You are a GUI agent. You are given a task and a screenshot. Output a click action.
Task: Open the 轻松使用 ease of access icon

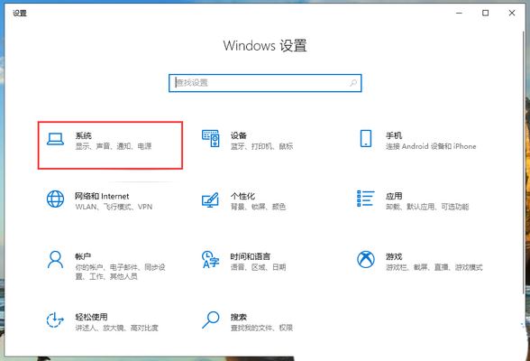[55, 319]
